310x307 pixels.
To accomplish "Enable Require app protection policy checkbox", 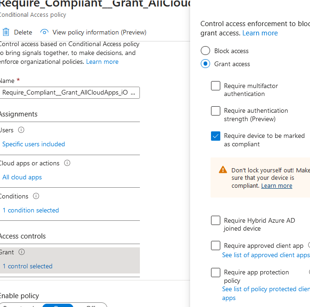I will (216, 272).
